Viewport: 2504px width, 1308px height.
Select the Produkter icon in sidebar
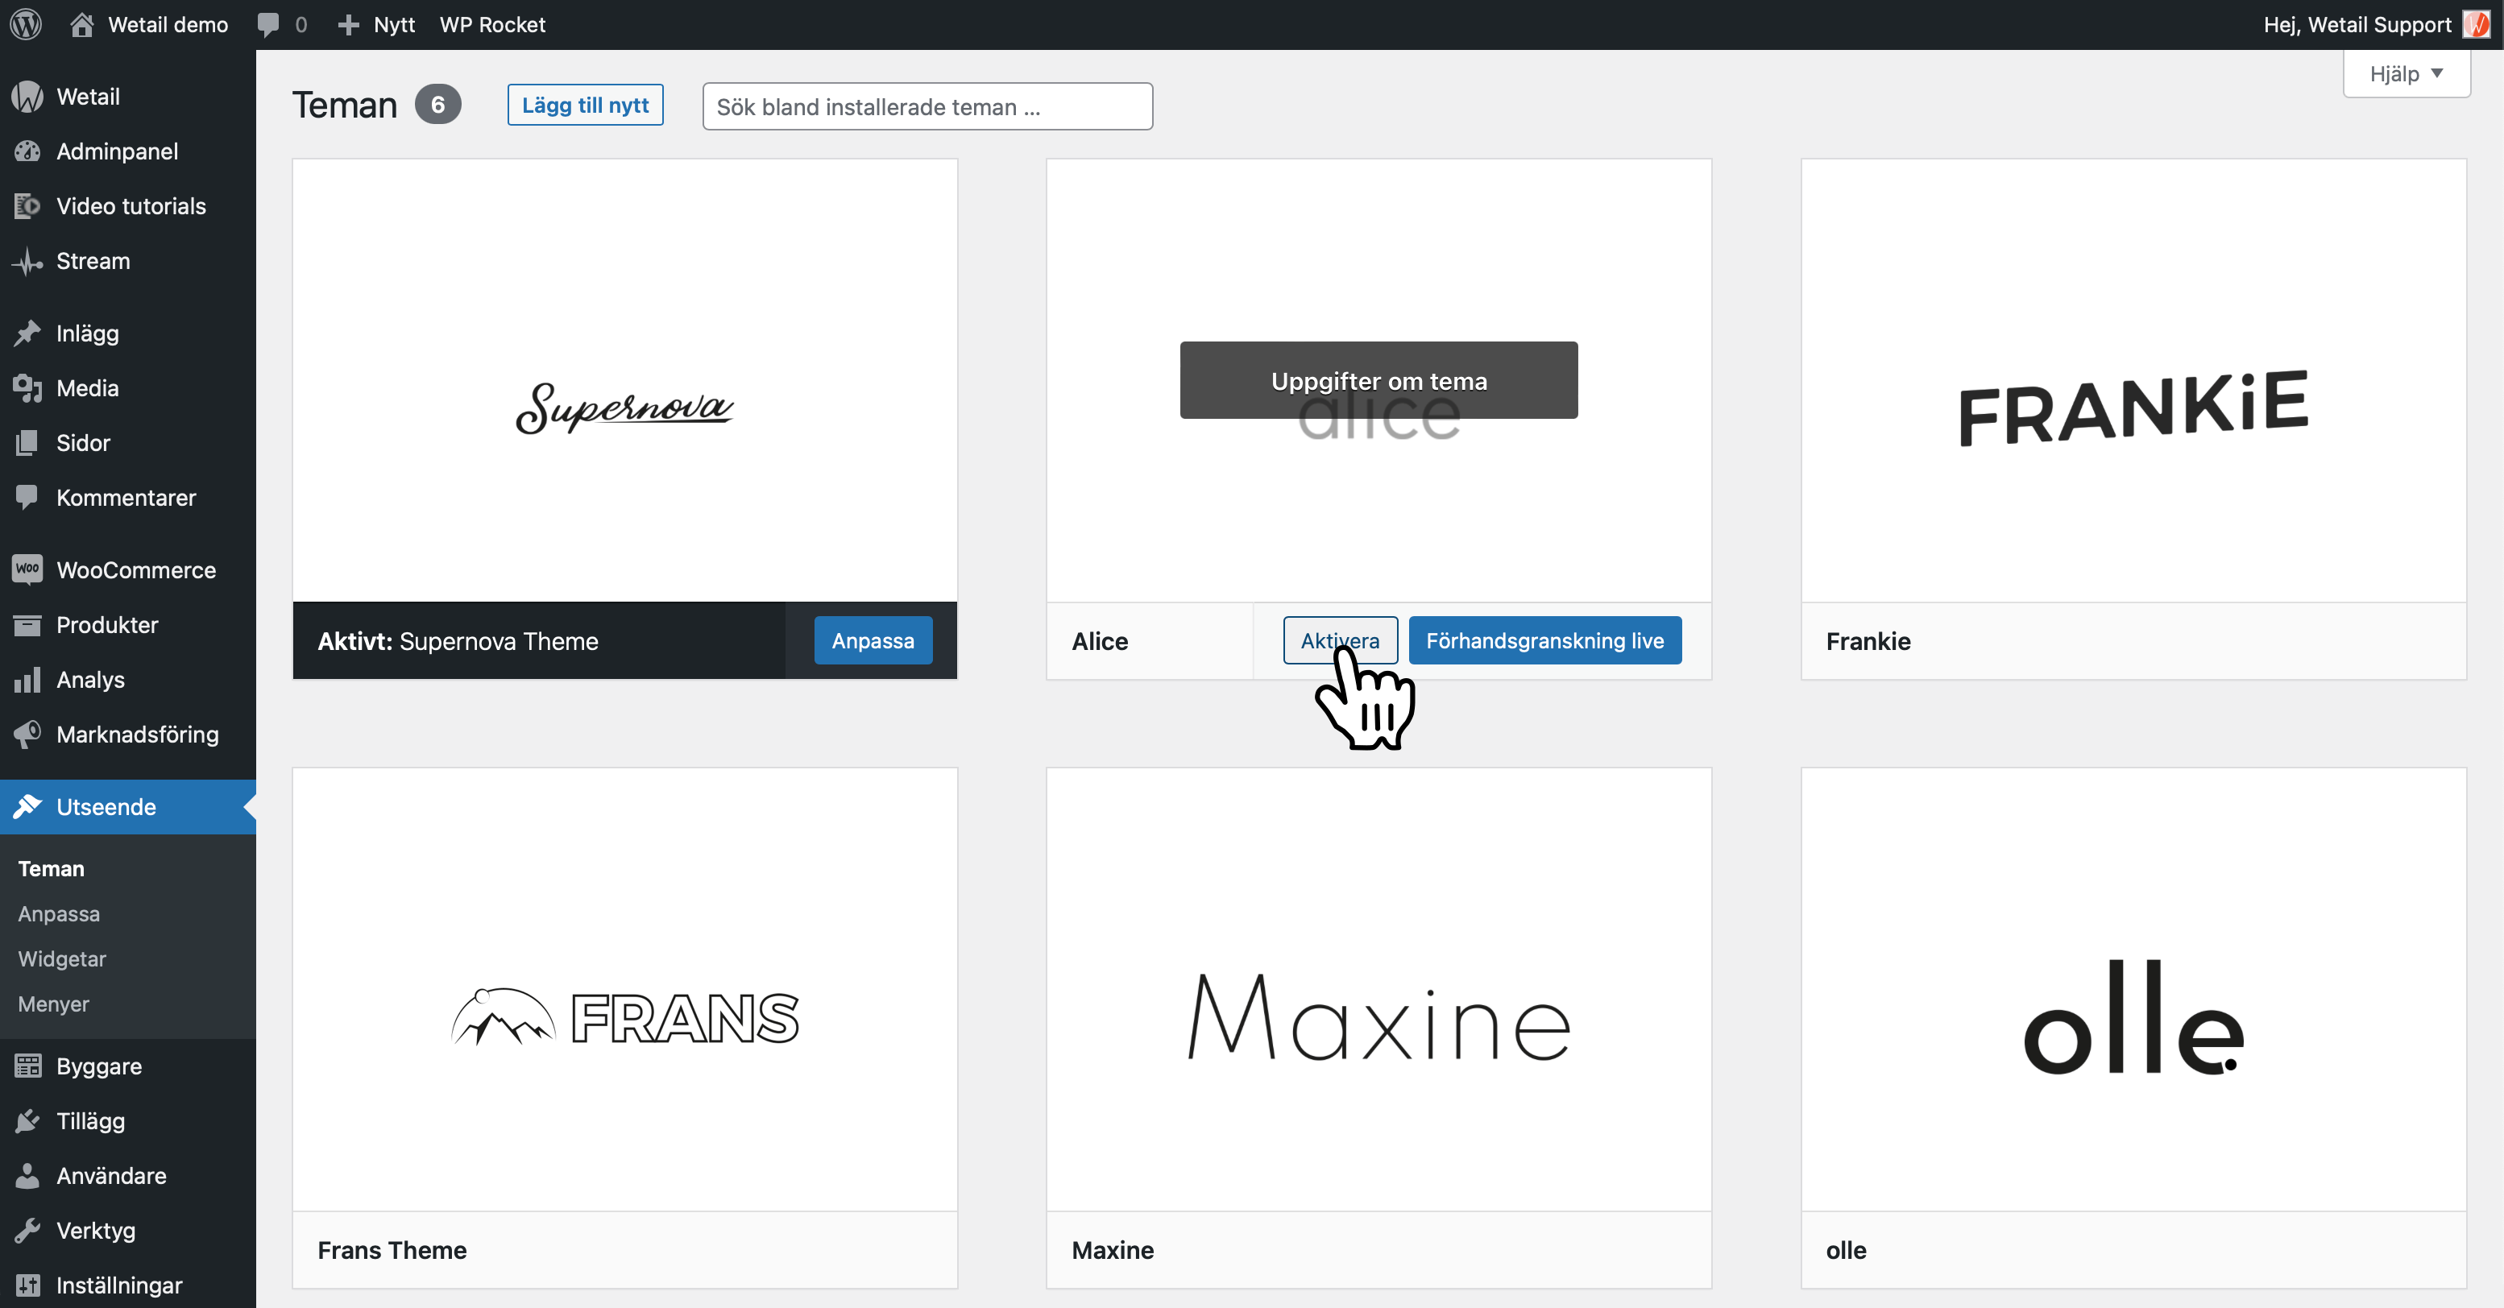[x=28, y=625]
